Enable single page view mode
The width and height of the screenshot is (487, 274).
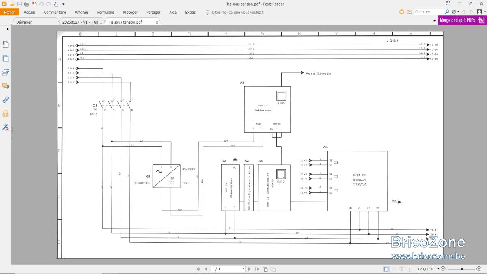386,269
